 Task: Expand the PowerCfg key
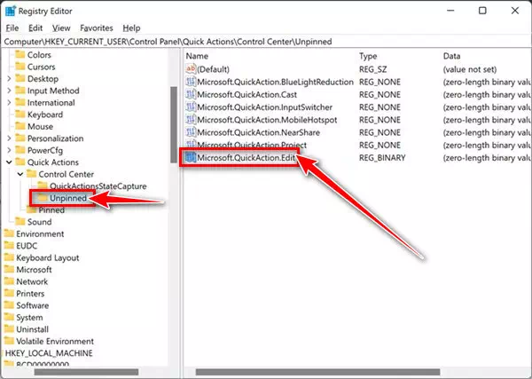pyautogui.click(x=9, y=150)
